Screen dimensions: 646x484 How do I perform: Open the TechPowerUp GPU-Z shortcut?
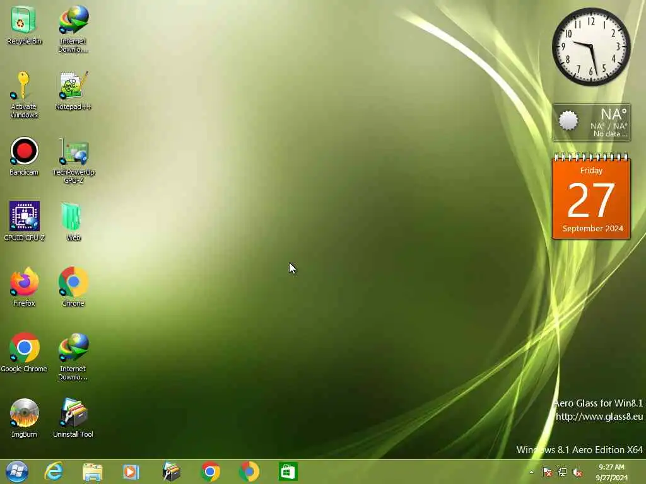pyautogui.click(x=73, y=161)
